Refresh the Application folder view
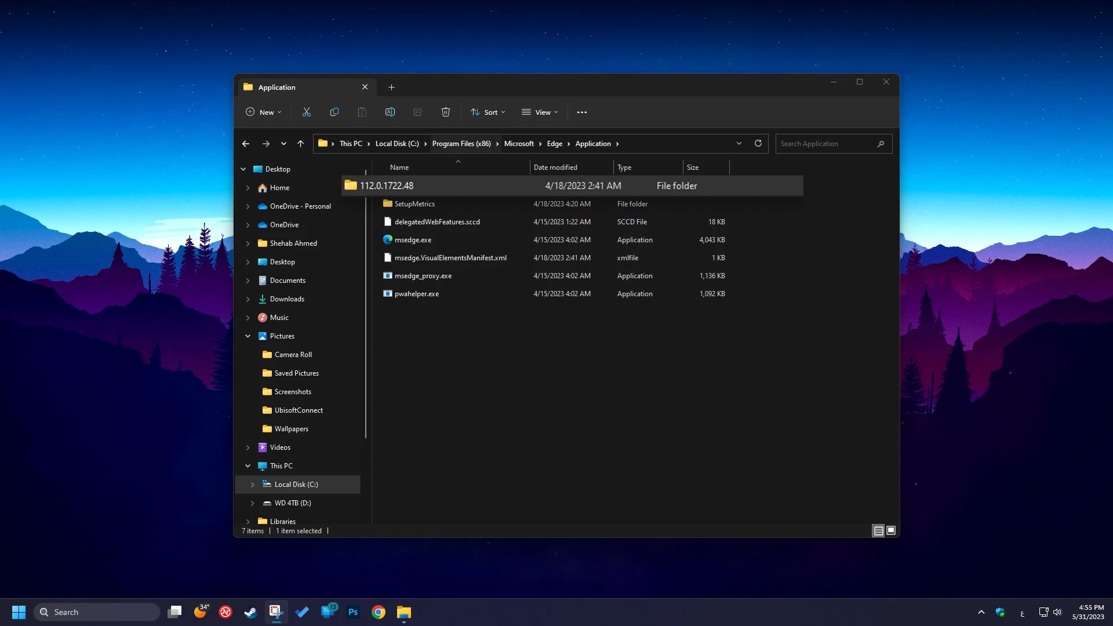 pos(758,143)
